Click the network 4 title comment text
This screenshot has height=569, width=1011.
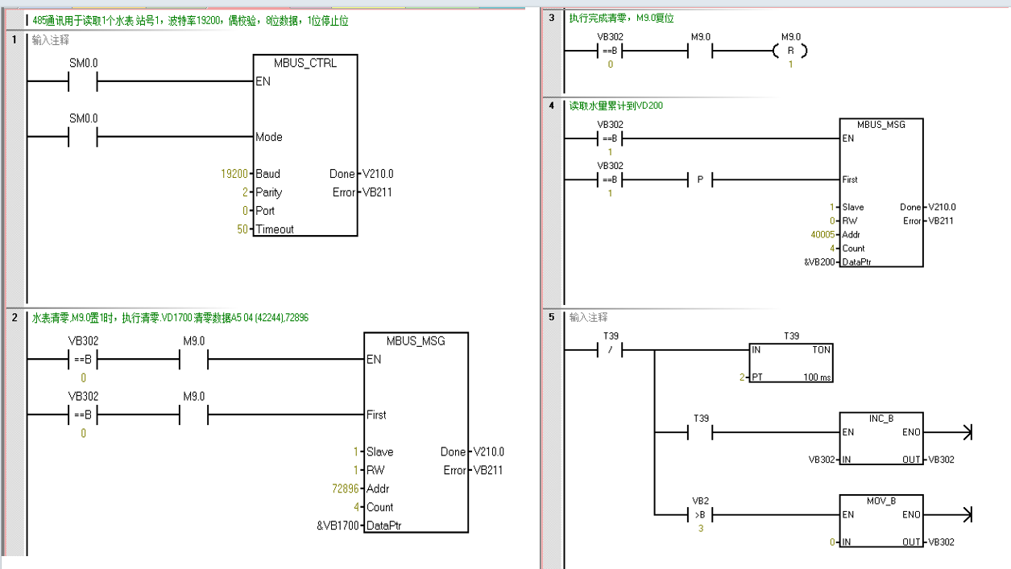(x=615, y=105)
